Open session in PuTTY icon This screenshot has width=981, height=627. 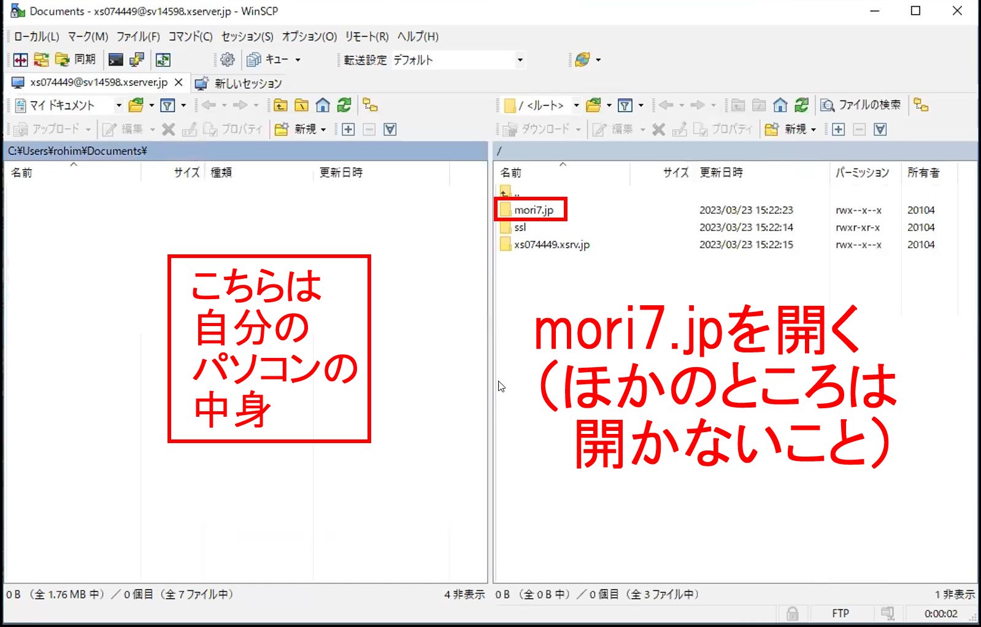click(136, 59)
